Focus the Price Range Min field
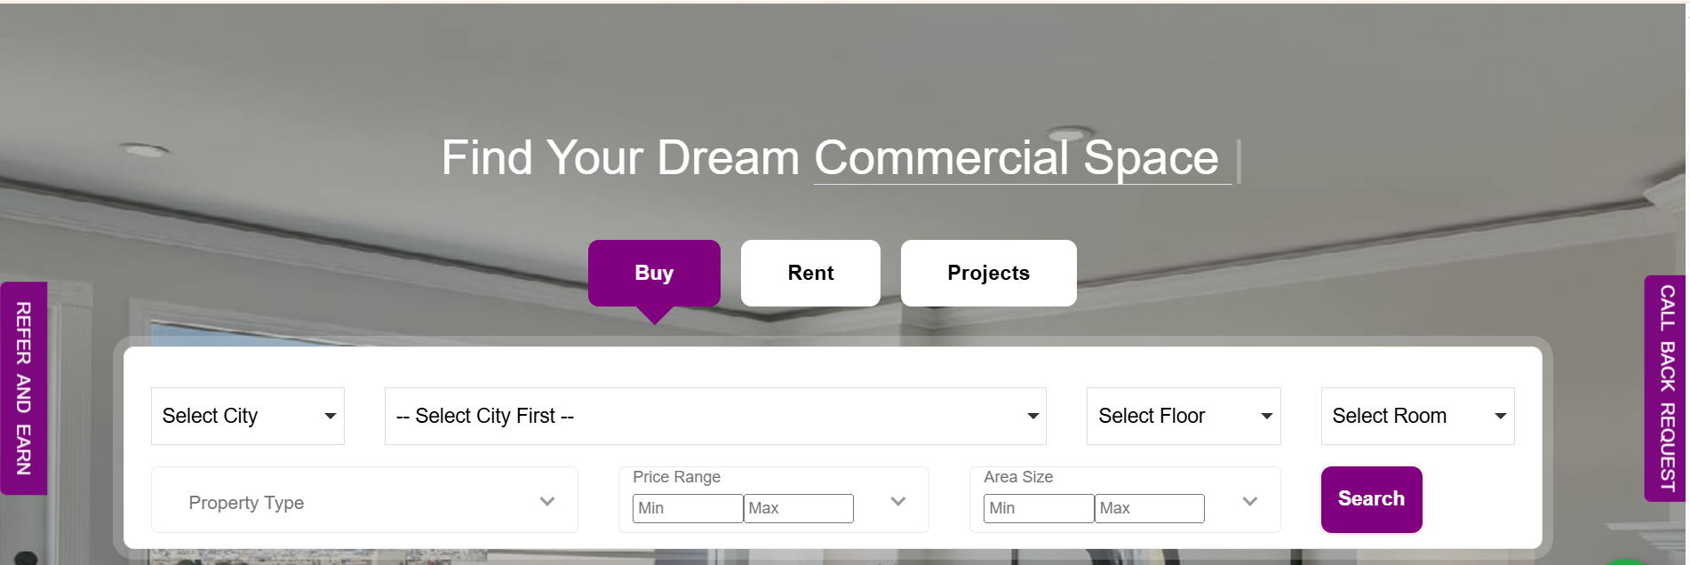Image resolution: width=1690 pixels, height=565 pixels. (x=687, y=508)
